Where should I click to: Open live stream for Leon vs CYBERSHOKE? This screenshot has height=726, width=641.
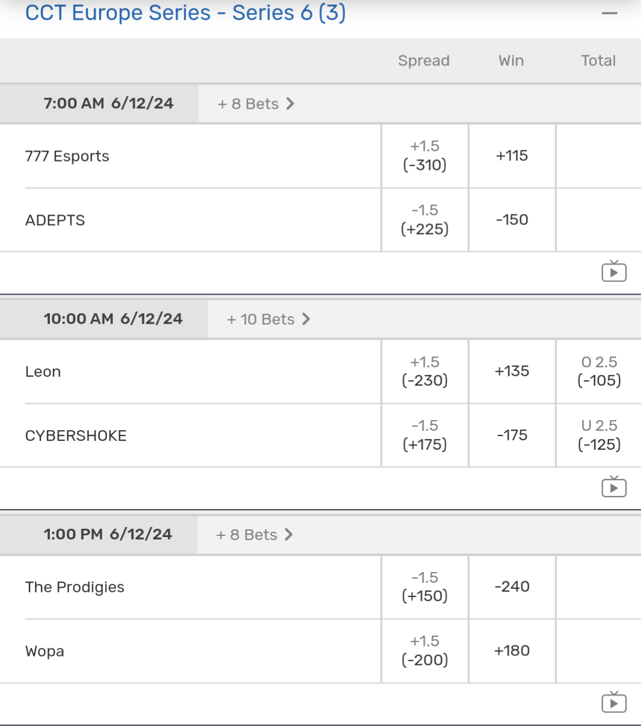coord(614,488)
